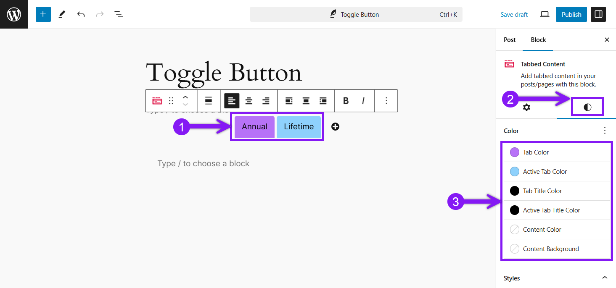Click Save draft link
The width and height of the screenshot is (616, 288).
click(514, 14)
